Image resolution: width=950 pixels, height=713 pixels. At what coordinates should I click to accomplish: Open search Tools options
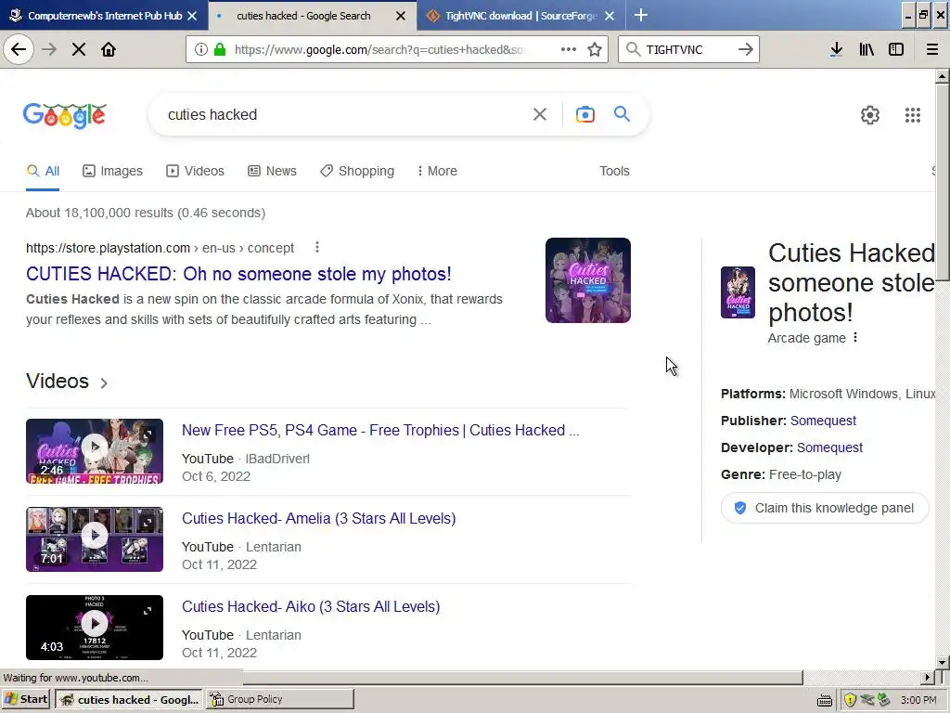click(x=614, y=171)
